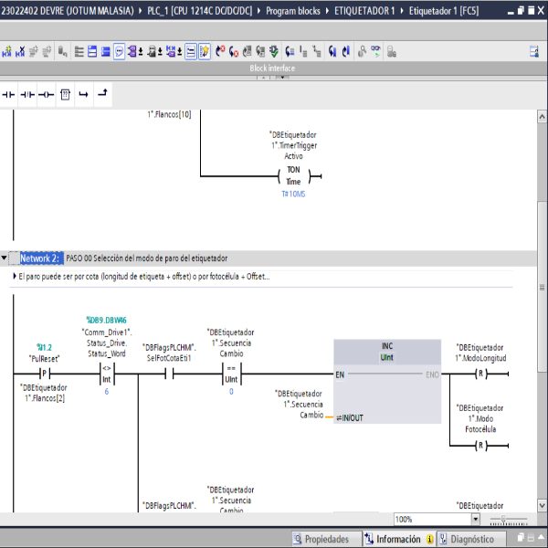Expand the Network 2 comment text
Screen dimensions: 548x548
point(15,276)
